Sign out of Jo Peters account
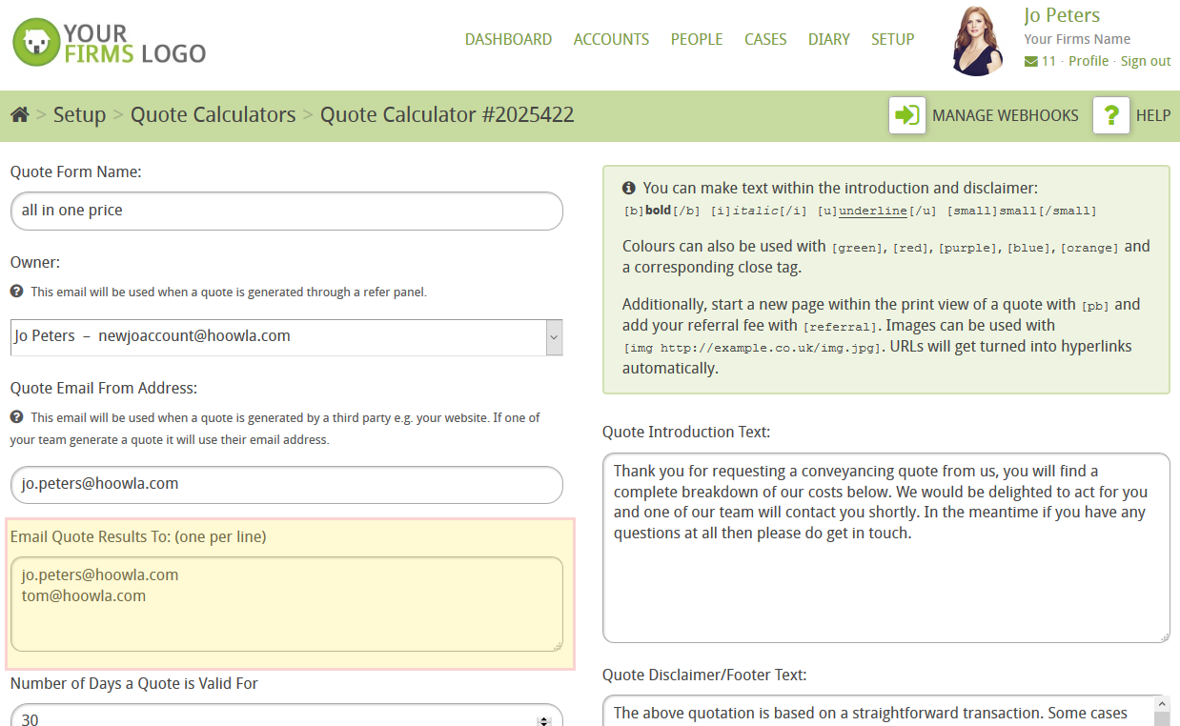This screenshot has height=726, width=1180. [x=1146, y=60]
